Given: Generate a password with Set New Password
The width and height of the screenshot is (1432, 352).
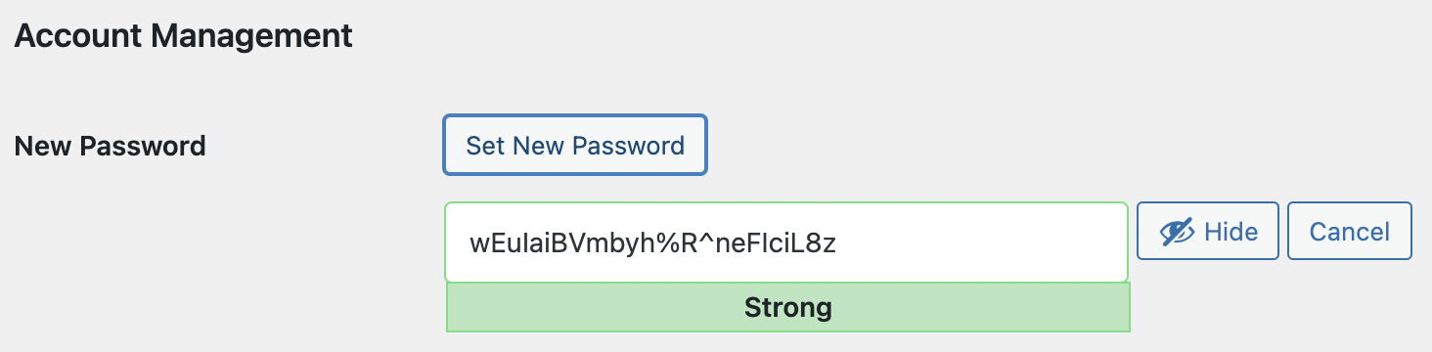Looking at the screenshot, I should [x=575, y=146].
